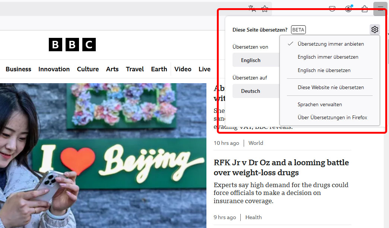Bookmark this page via the star icon
The height and width of the screenshot is (228, 389).
point(265,9)
